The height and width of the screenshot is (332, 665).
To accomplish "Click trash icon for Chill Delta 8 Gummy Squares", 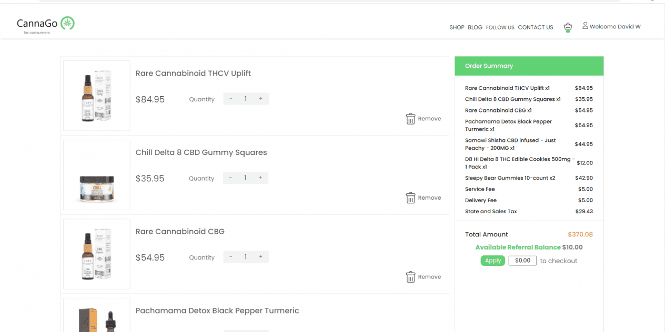I will (410, 198).
